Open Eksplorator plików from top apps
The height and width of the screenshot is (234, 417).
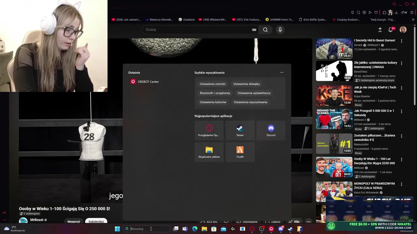tap(209, 152)
